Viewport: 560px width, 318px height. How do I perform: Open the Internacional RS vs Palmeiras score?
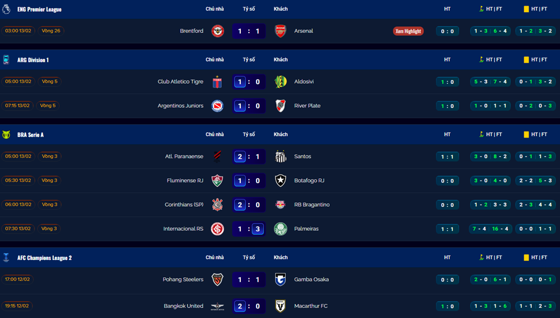pos(249,229)
